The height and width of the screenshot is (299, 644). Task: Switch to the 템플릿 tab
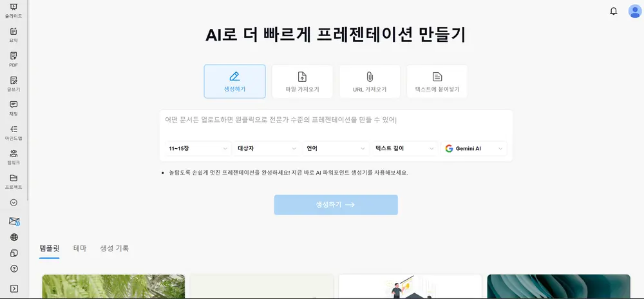click(x=50, y=249)
